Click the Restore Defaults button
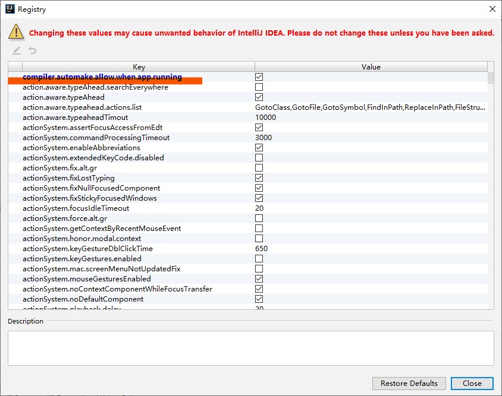The height and width of the screenshot is (396, 502). (409, 383)
